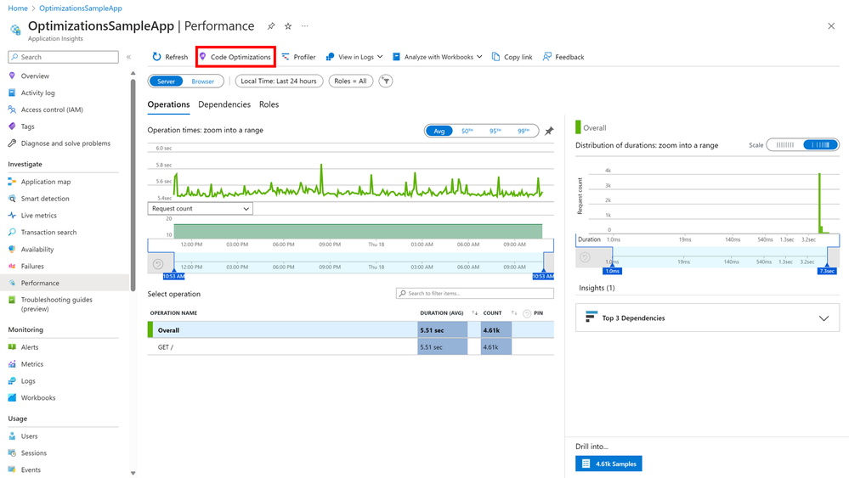The image size is (849, 478).
Task: Expand Top 3 Dependencies insight
Action: tap(707, 318)
